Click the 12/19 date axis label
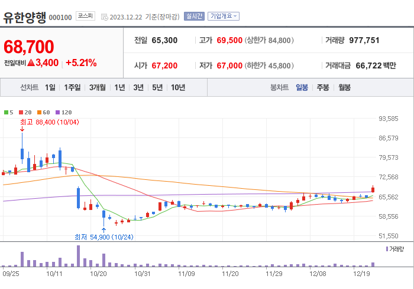 coord(361,274)
